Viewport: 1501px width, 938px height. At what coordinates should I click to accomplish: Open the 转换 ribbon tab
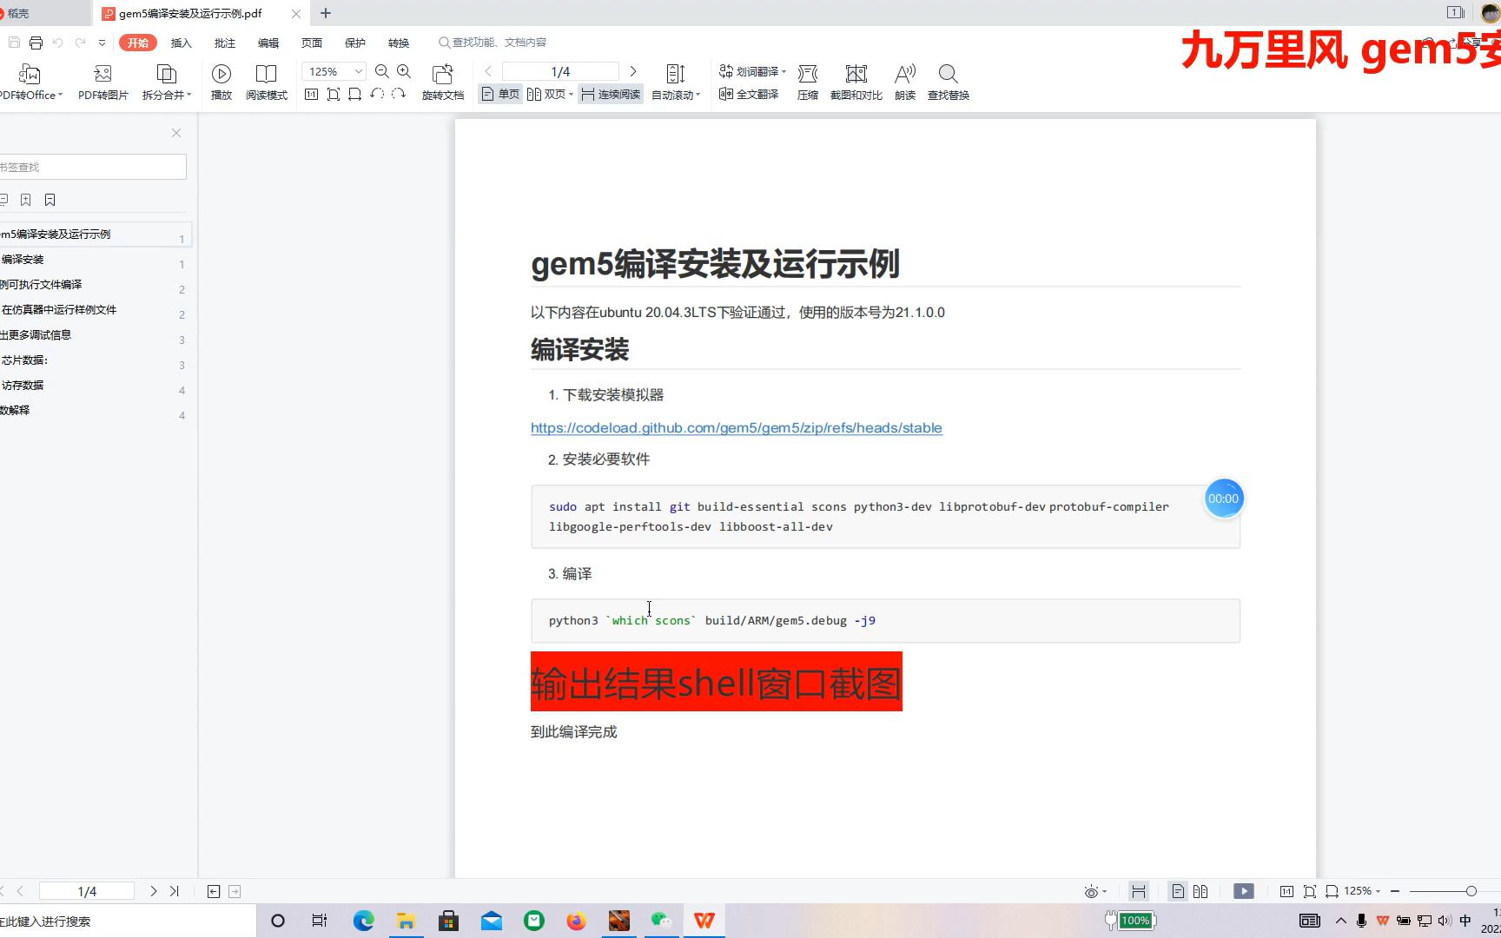[x=399, y=43]
